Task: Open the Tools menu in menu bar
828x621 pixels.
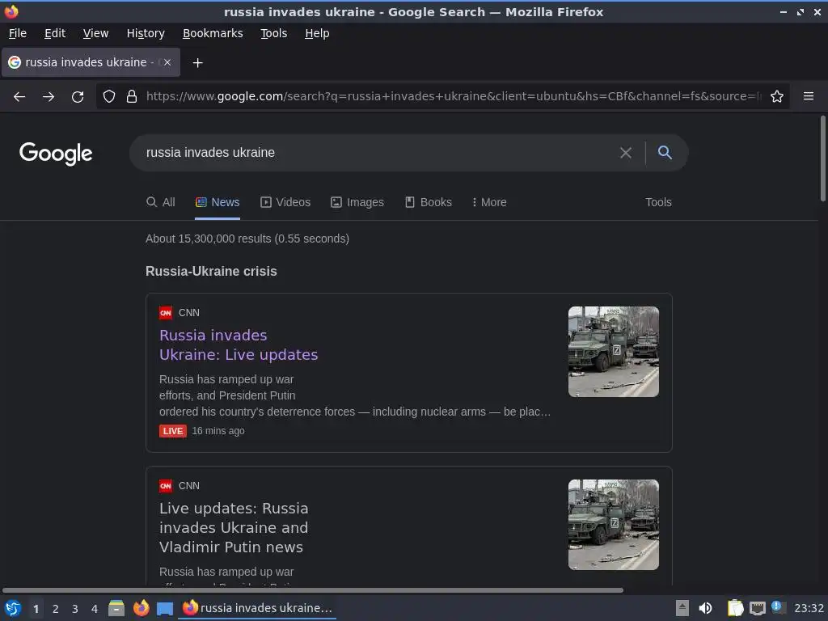Action: point(273,33)
